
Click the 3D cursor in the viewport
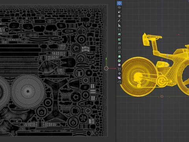click(162, 96)
